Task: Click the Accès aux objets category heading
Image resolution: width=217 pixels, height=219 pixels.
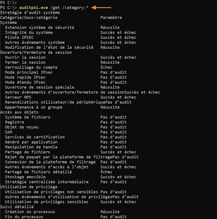Action: (19, 112)
